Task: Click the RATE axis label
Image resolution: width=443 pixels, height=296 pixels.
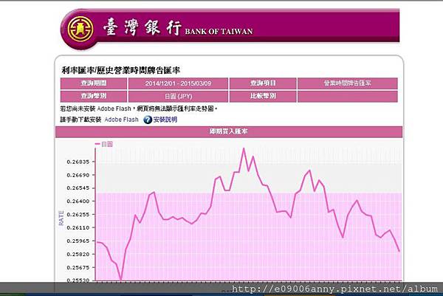Action: [x=61, y=218]
